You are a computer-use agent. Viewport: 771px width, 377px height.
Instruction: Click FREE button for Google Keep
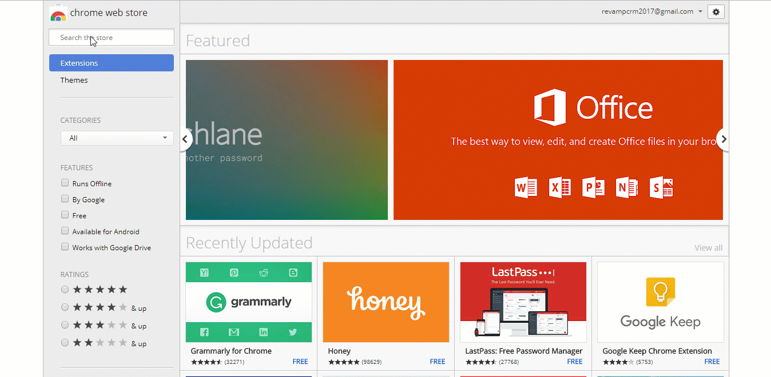(712, 362)
